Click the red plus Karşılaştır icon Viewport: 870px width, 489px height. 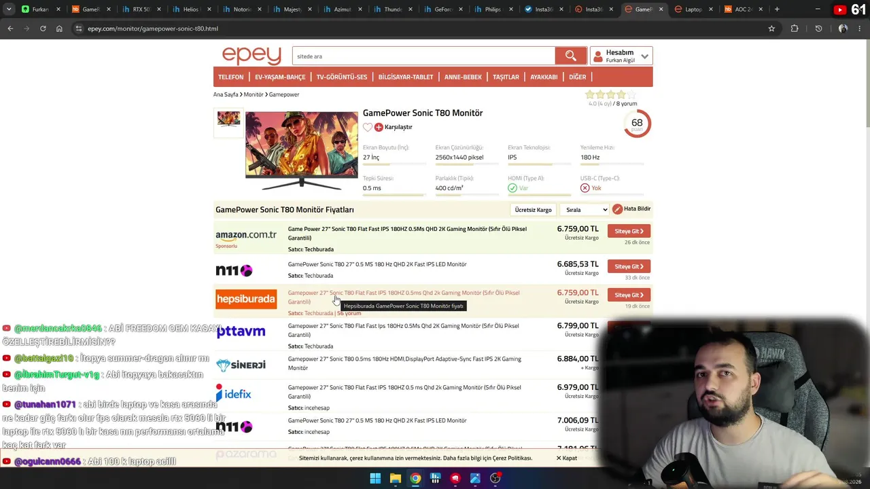tap(379, 127)
